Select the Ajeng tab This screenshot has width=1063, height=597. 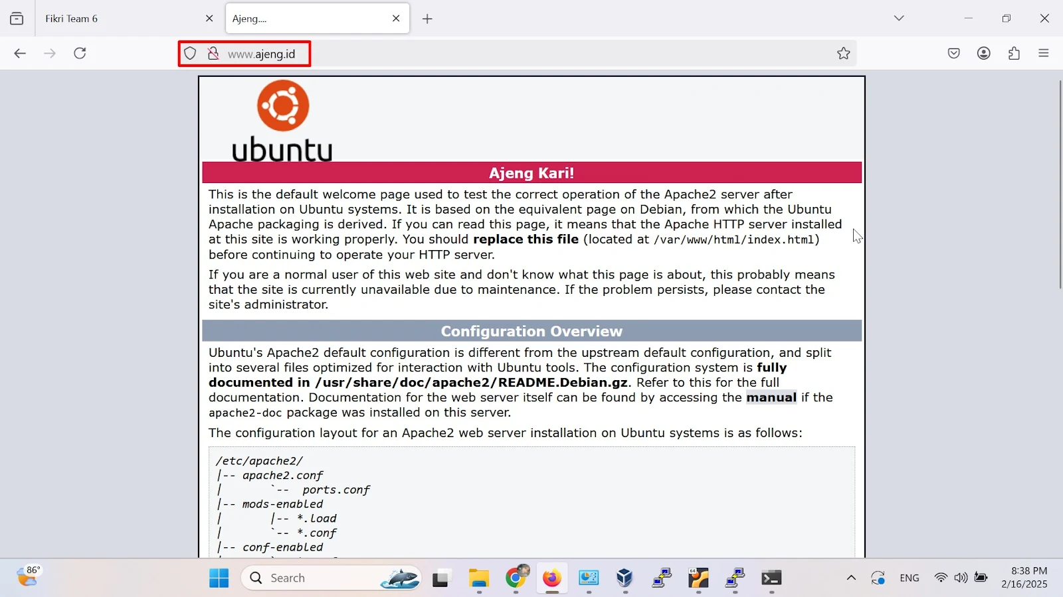pyautogui.click(x=317, y=19)
